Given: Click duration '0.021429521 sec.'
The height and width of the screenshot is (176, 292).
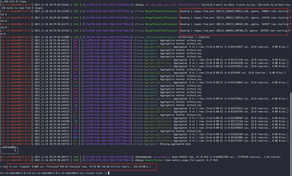Looking at the screenshot, I should coord(238,66).
